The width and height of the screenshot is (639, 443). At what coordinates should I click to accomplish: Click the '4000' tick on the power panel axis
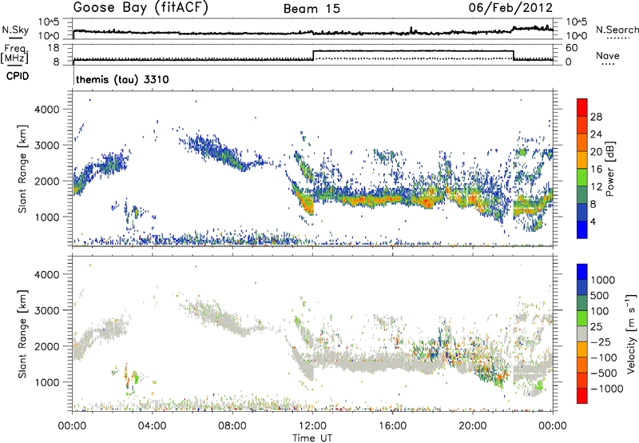pyautogui.click(x=46, y=110)
